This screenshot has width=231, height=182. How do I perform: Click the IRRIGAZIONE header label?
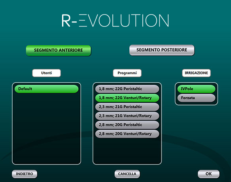coord(196,73)
